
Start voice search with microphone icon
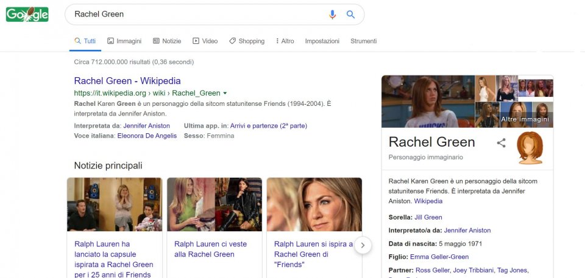click(x=332, y=15)
